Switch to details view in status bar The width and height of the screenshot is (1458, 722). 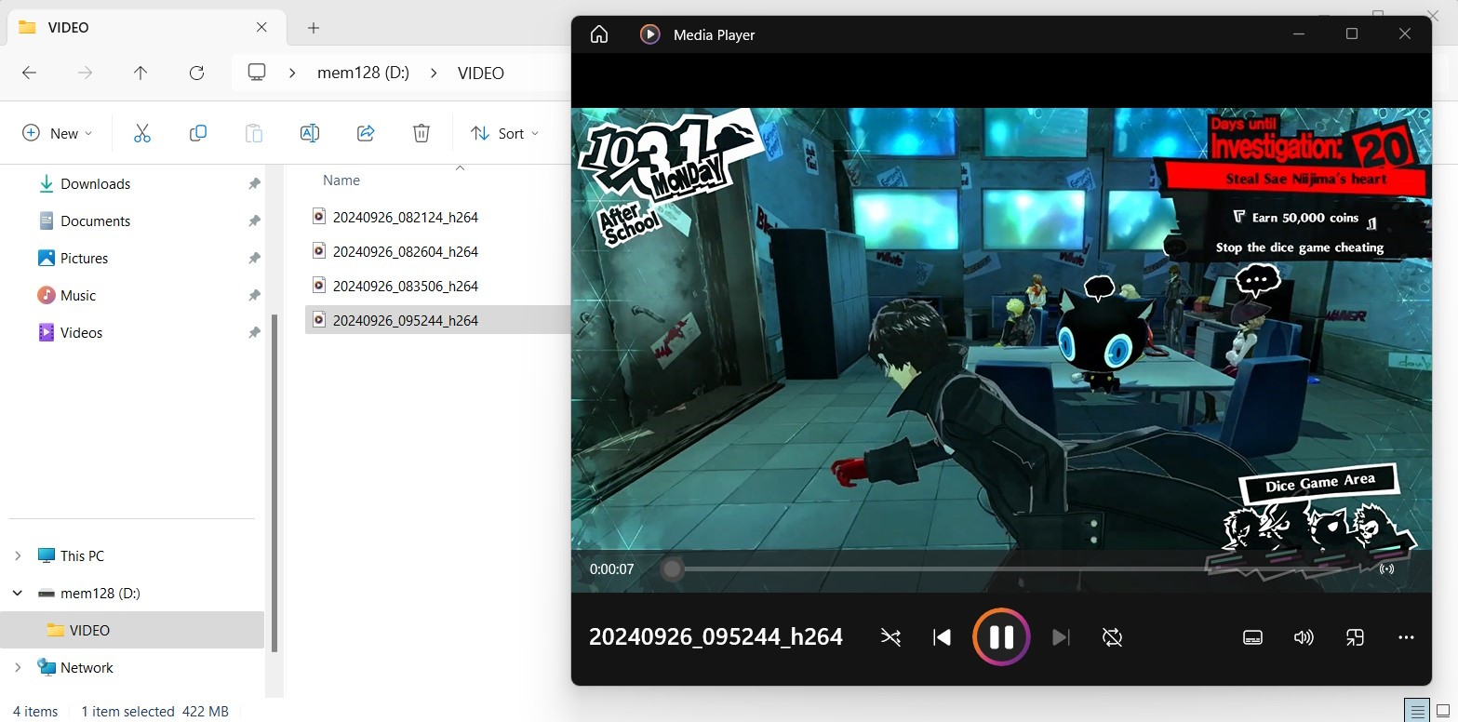1417,711
